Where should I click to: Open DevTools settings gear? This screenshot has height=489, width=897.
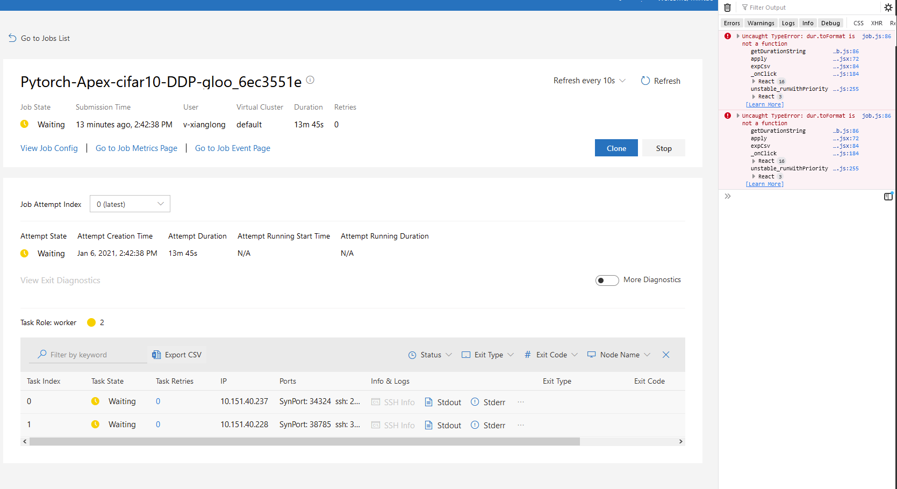[x=888, y=7]
